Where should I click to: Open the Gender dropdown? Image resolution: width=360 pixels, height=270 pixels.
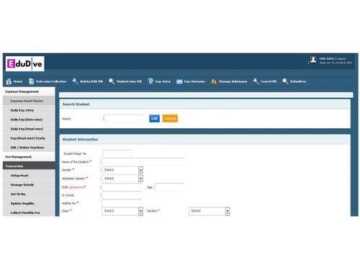pyautogui.click(x=122, y=170)
